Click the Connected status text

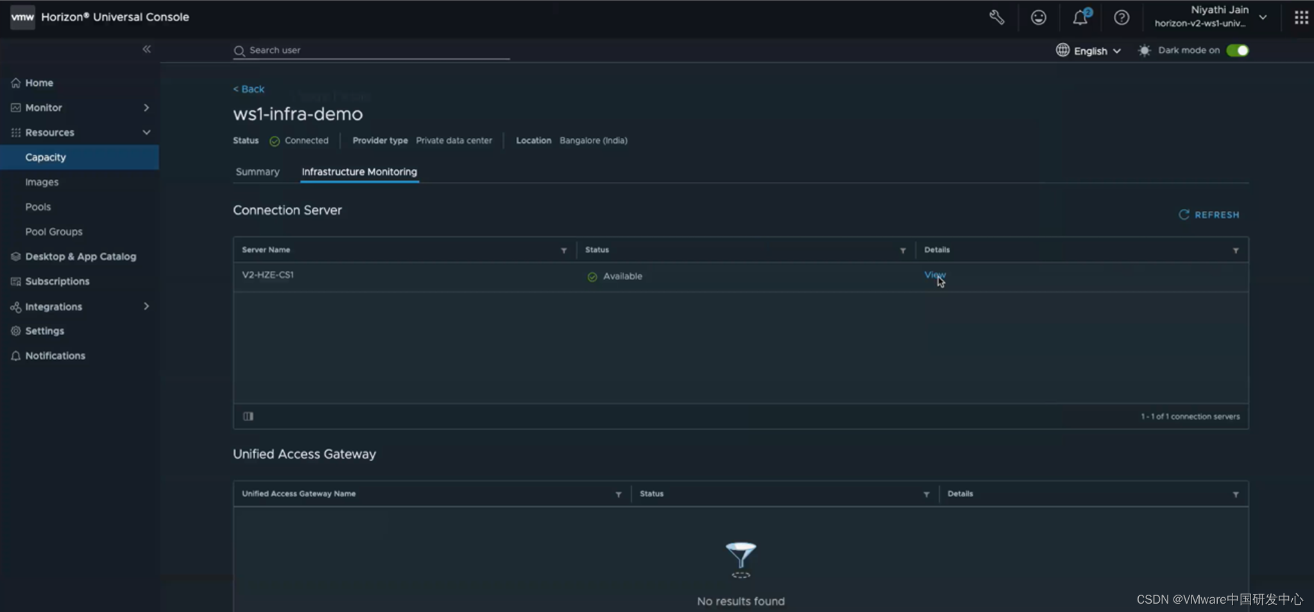coord(306,140)
